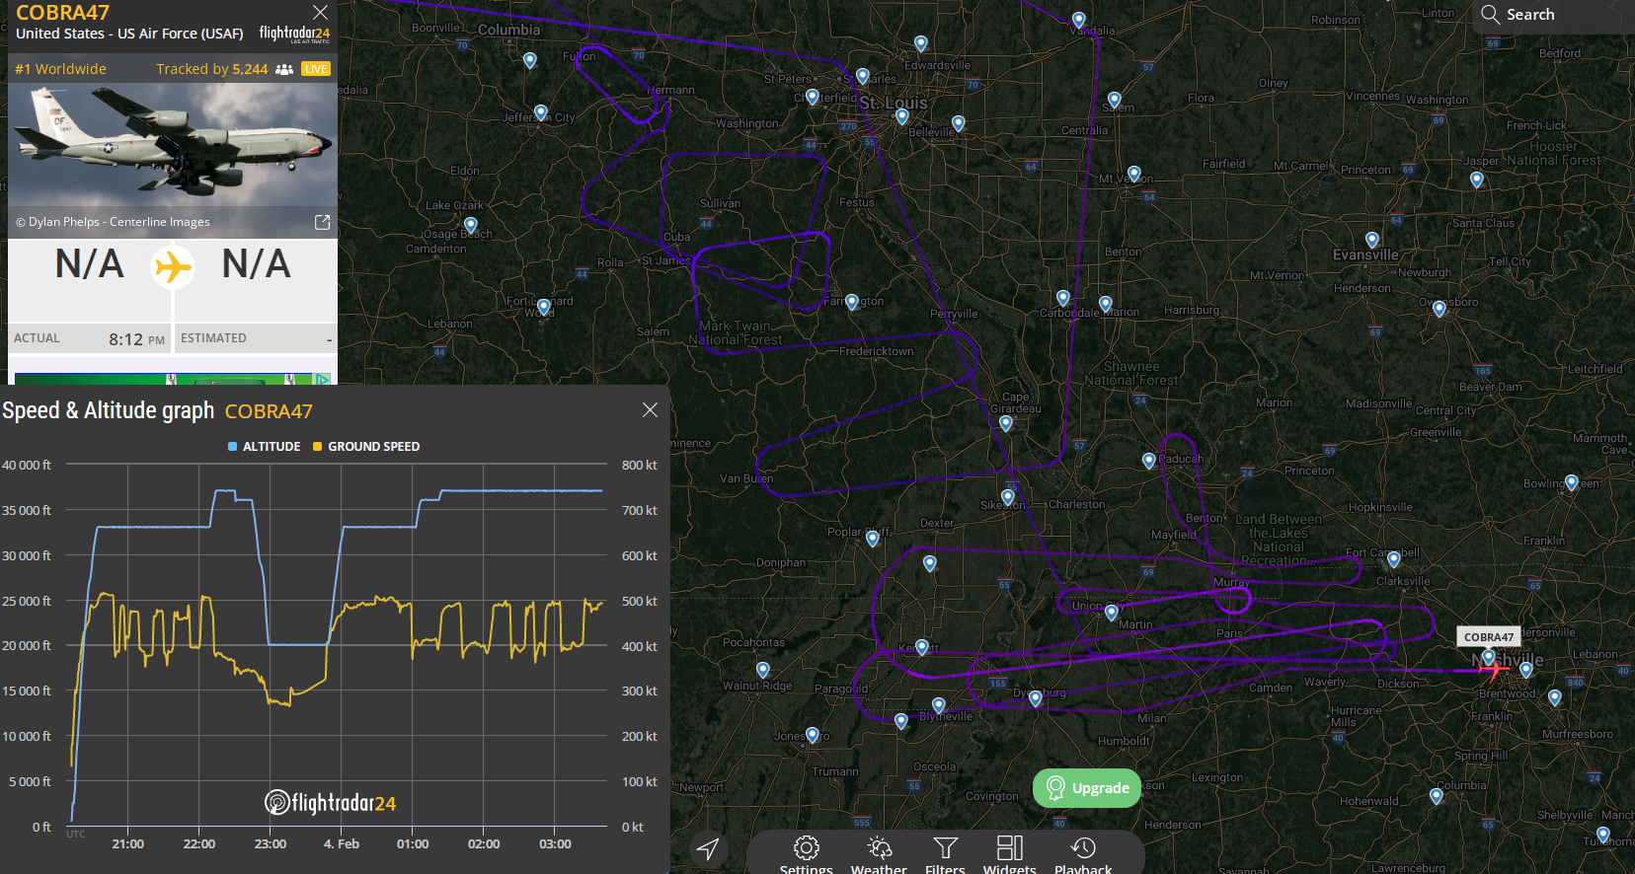Image resolution: width=1635 pixels, height=874 pixels.
Task: Toggle the GROUND SPEED series legend
Action: click(x=366, y=447)
